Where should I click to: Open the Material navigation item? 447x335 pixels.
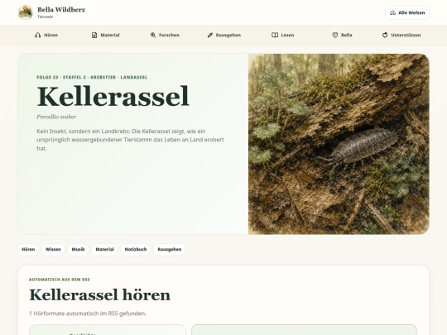click(105, 35)
